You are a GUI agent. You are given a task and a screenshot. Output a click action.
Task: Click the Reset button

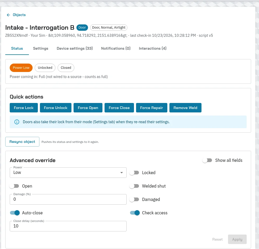pos(217,239)
